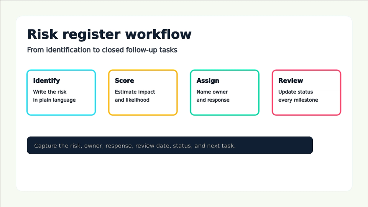368x207 pixels.
Task: Click the subtitle 'From identification to closed follow-up tasks'
Action: pyautogui.click(x=102, y=50)
